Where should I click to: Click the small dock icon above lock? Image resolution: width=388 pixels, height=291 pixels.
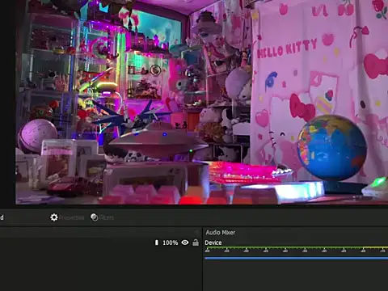pos(196,232)
